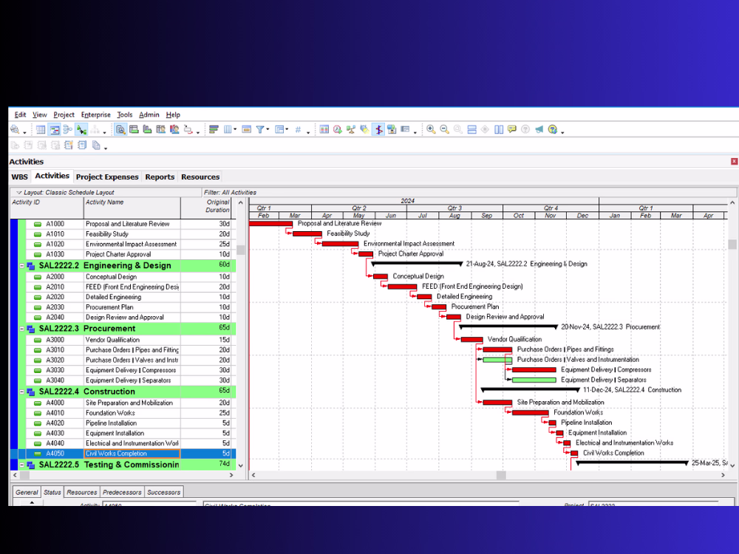Viewport: 739px width, 554px height.
Task: Collapse the SAL2222.2 Engineering & Design group
Action: click(x=21, y=266)
